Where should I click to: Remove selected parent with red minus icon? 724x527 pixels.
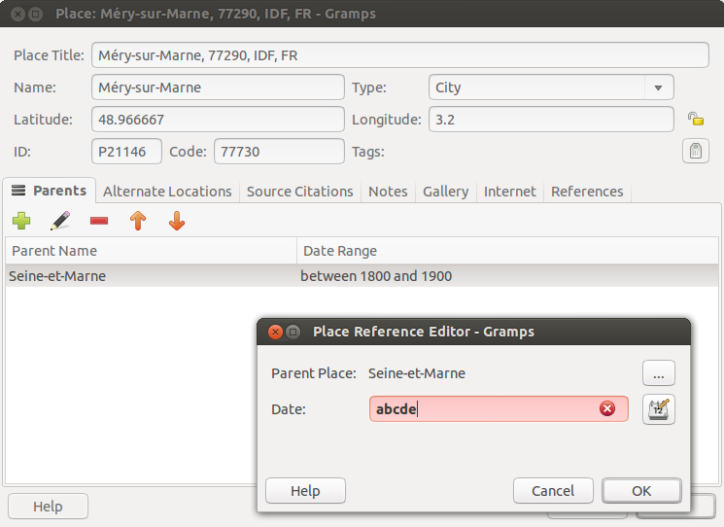[99, 221]
